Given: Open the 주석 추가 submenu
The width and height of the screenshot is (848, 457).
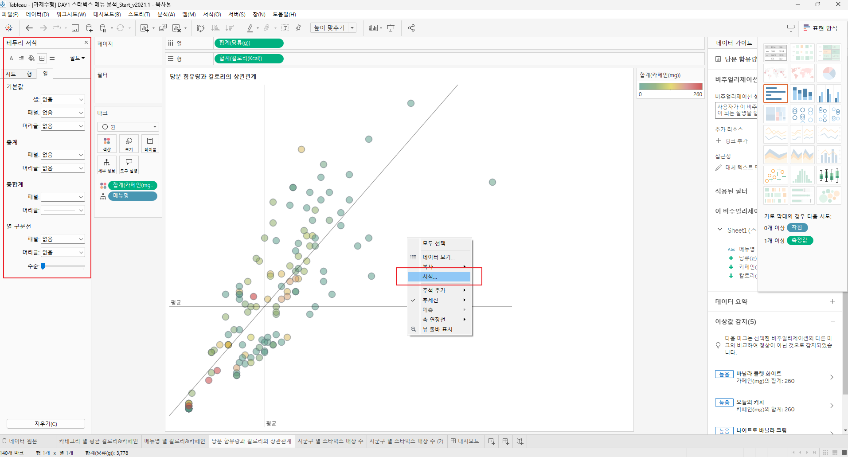Looking at the screenshot, I should [x=440, y=290].
